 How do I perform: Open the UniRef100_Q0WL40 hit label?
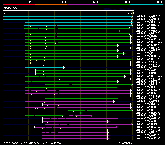click(x=148, y=19)
